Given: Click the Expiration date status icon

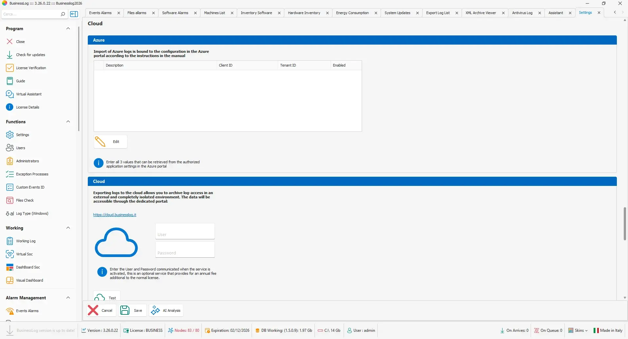Looking at the screenshot, I should [x=207, y=330].
